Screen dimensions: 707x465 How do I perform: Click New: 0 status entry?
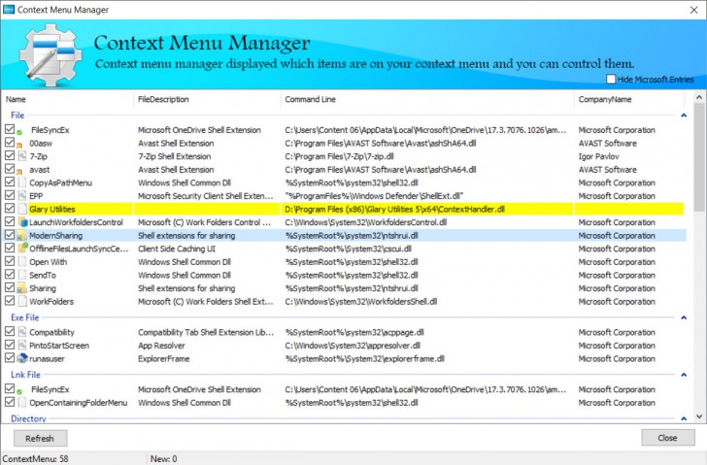[164, 459]
